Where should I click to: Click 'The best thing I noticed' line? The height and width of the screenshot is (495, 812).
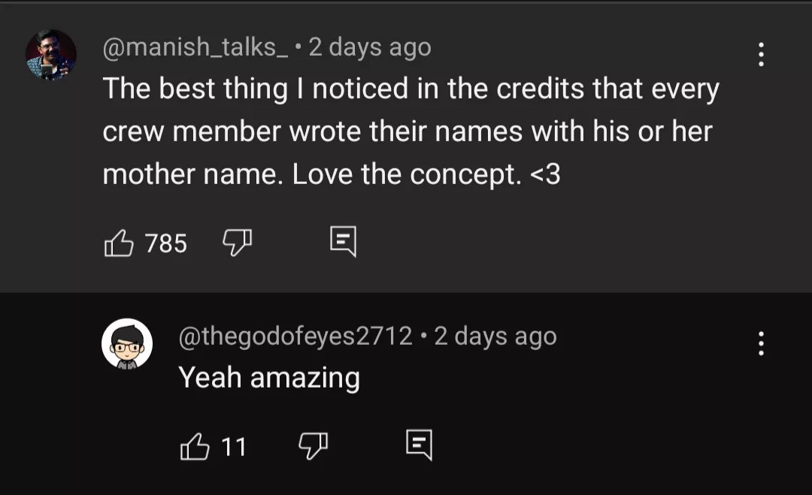click(411, 89)
